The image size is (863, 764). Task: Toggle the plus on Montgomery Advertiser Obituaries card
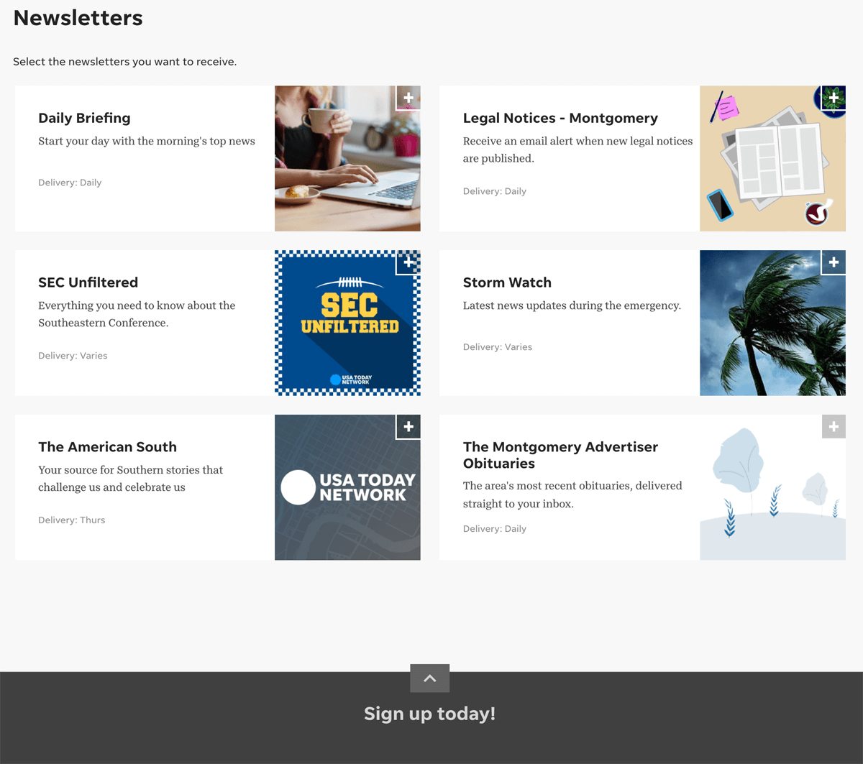(x=834, y=427)
